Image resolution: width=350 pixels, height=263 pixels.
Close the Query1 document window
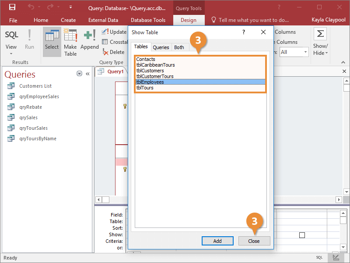coord(344,71)
